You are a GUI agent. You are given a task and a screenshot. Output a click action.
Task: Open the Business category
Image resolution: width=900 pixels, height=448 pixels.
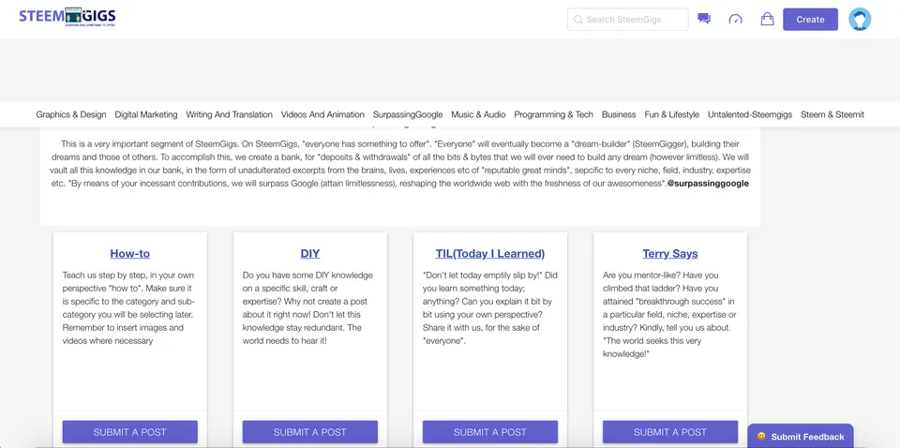point(619,114)
